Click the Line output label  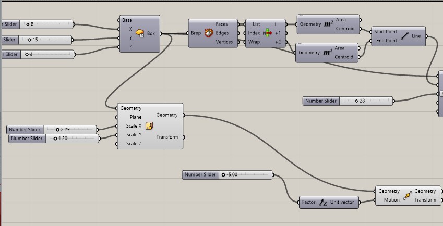(x=416, y=36)
